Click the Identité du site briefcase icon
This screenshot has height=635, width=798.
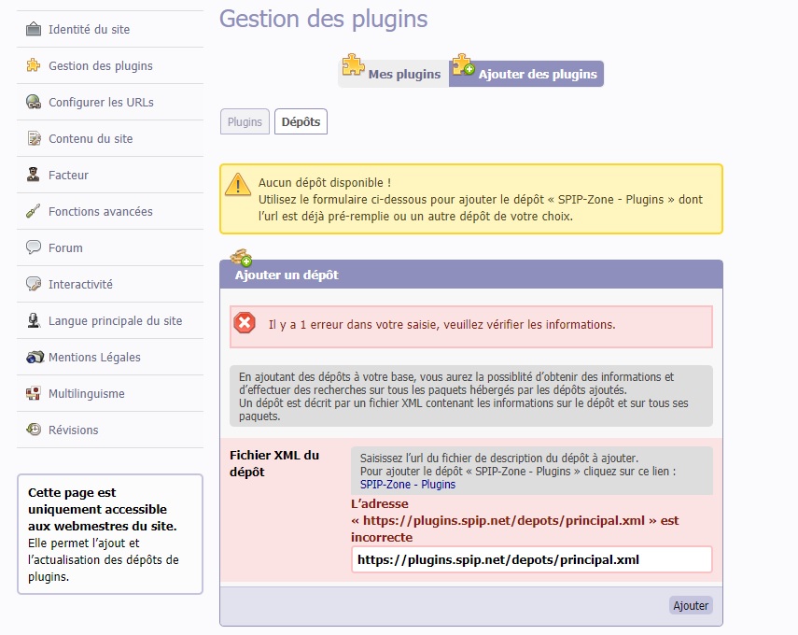tap(34, 29)
